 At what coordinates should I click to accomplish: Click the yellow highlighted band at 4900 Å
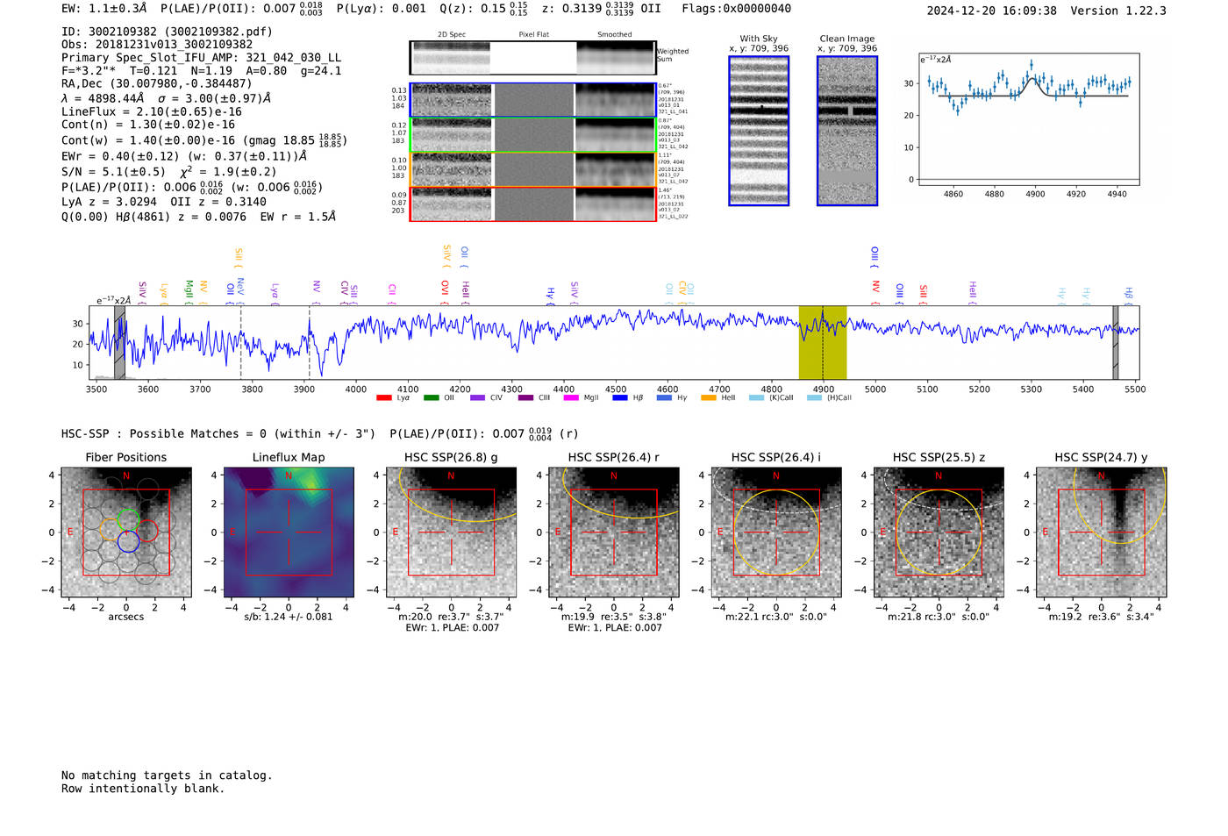pos(823,342)
